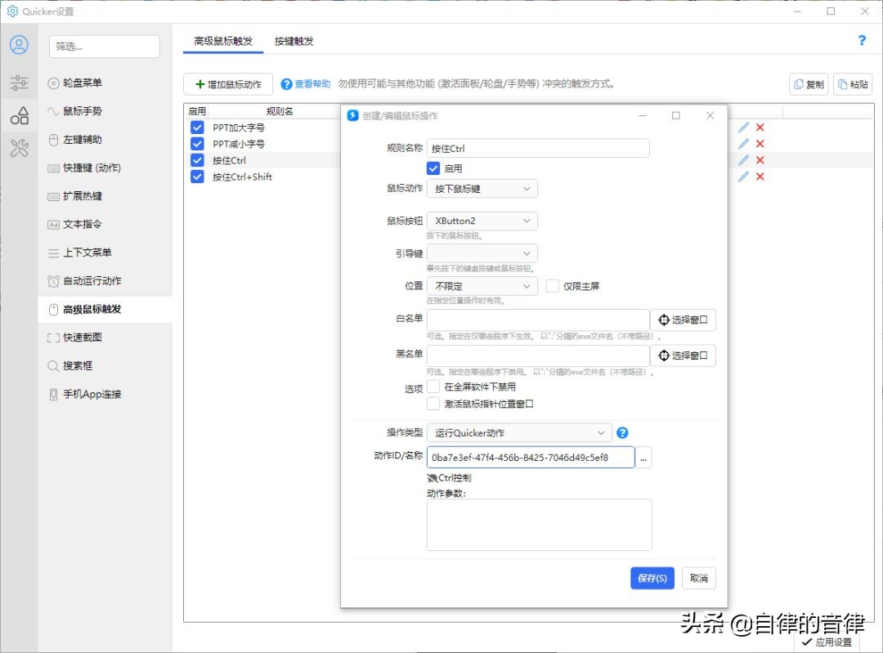This screenshot has width=883, height=653.
Task: Delete the 按住Ctrl rule with red X
Action: (760, 160)
